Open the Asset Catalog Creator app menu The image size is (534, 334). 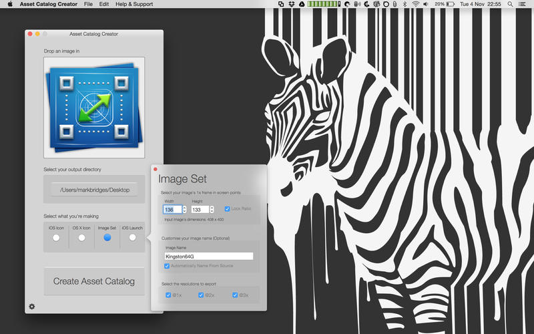pos(48,4)
